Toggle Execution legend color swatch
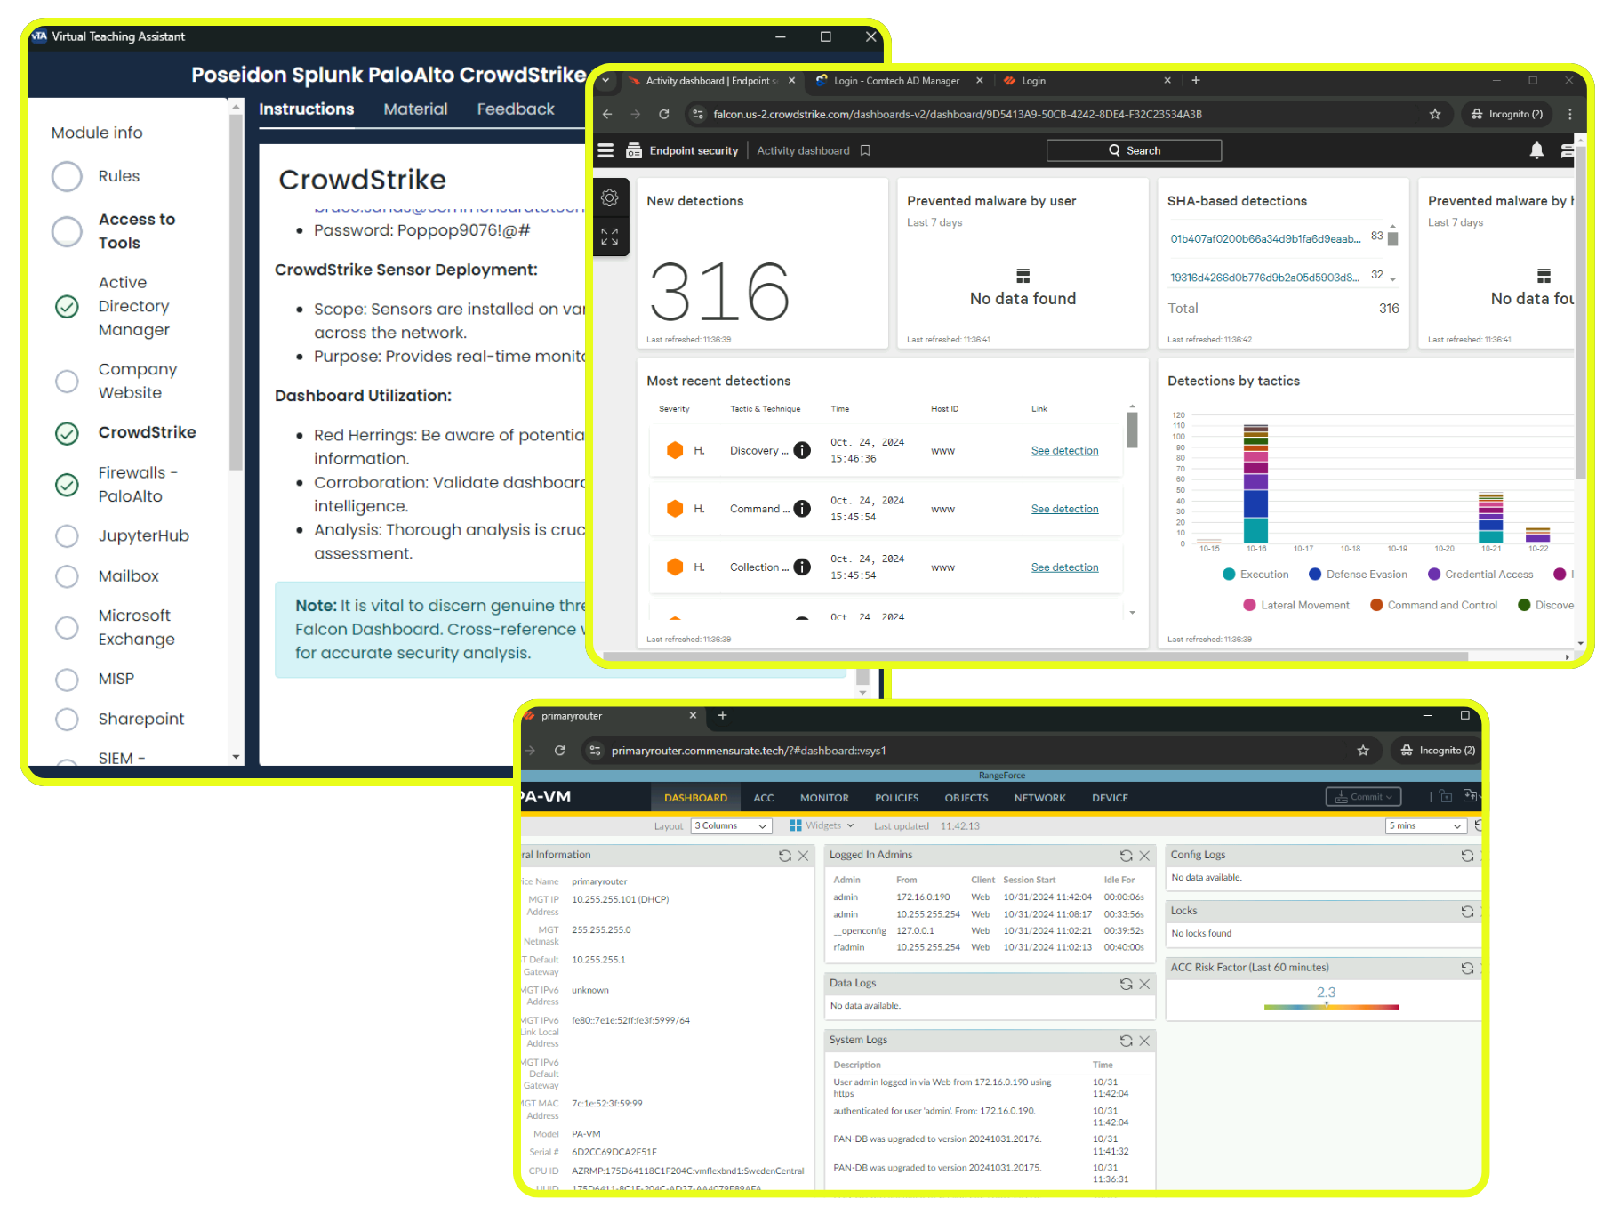The width and height of the screenshot is (1620, 1215). (1229, 575)
